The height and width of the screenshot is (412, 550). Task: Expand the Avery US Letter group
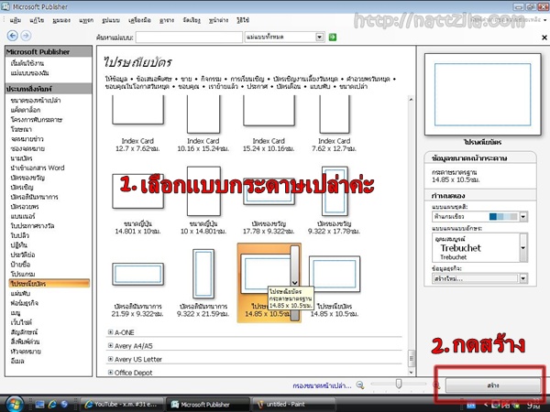(x=110, y=359)
